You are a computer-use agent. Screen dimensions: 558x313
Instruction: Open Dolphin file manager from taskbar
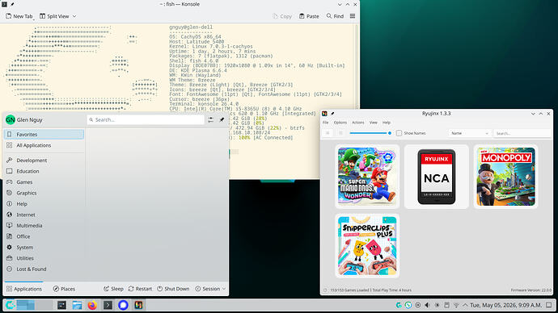click(77, 305)
